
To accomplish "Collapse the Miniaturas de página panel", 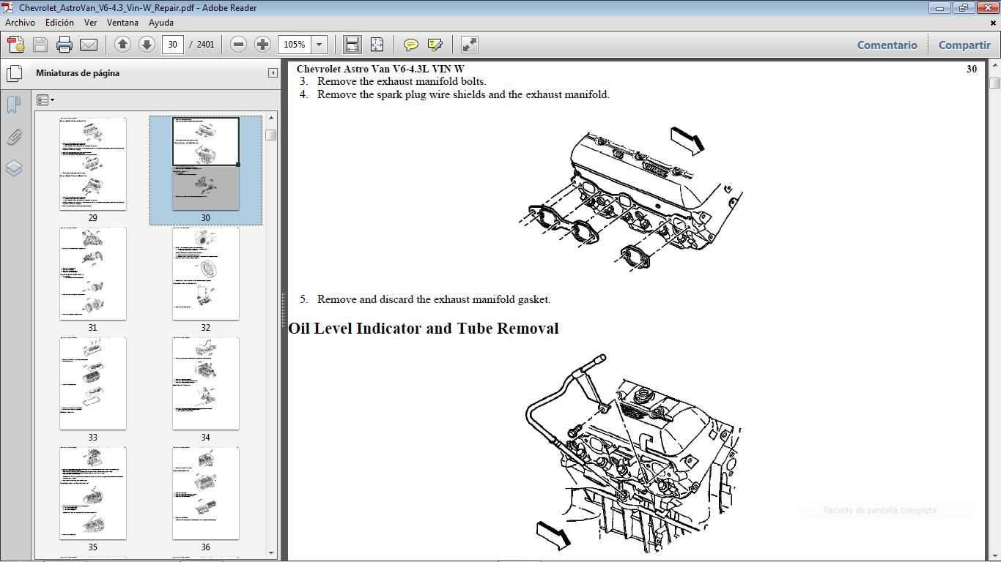I will coord(273,73).
